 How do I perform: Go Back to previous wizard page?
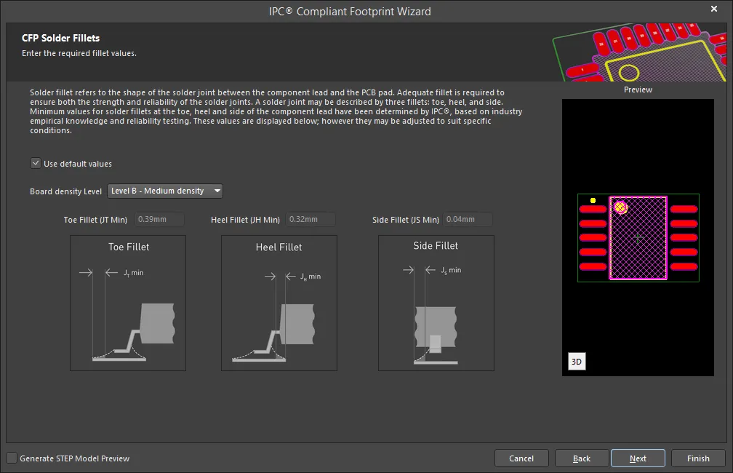[582, 458]
